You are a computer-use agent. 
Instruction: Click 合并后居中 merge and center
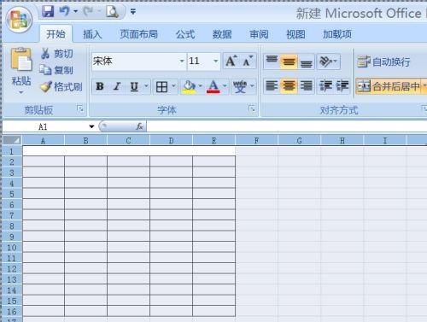389,86
